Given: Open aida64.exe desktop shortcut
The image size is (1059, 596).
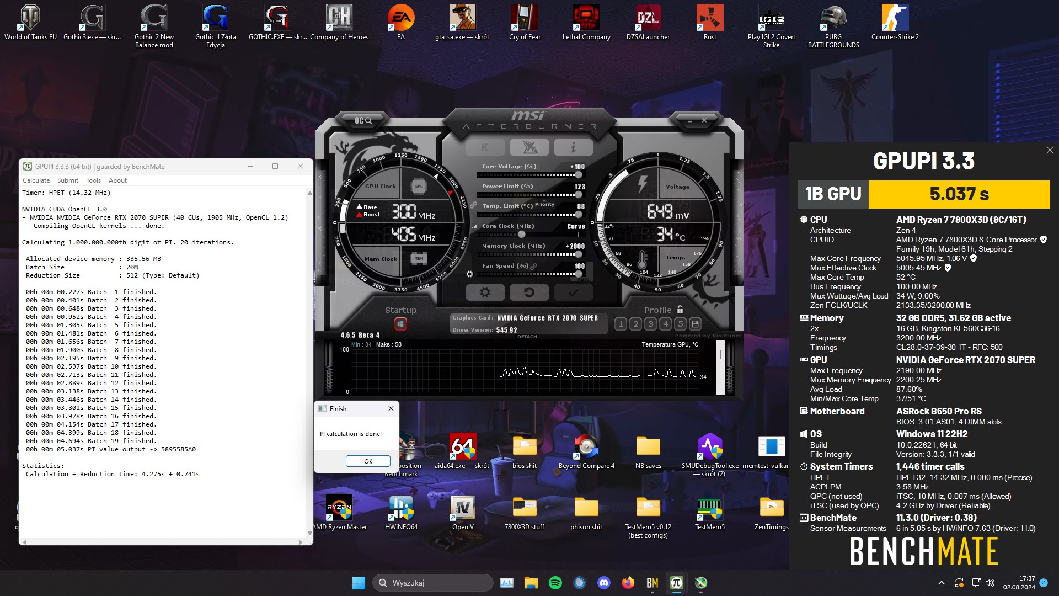Looking at the screenshot, I should 462,451.
